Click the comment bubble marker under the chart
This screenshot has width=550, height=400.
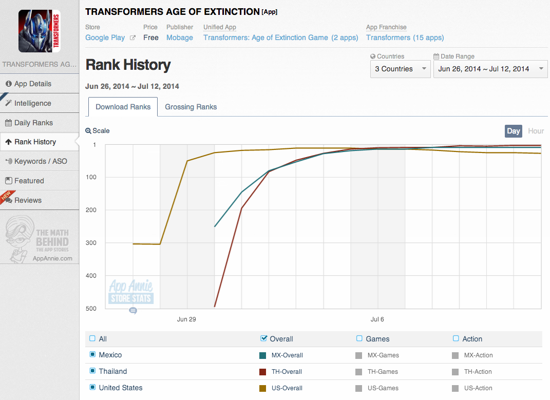pyautogui.click(x=133, y=311)
